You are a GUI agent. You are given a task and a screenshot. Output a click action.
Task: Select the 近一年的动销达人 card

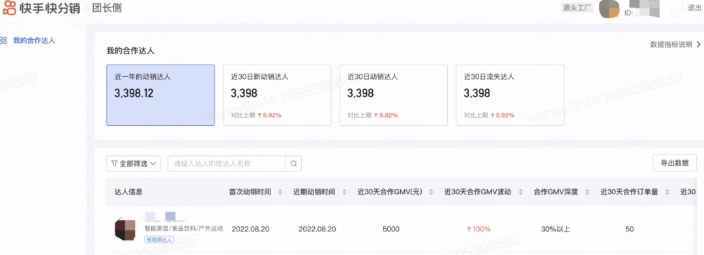click(x=161, y=95)
